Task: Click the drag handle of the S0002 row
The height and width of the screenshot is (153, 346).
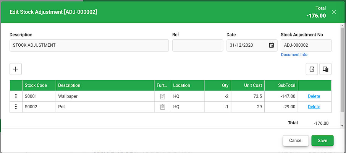Action: tap(16, 107)
